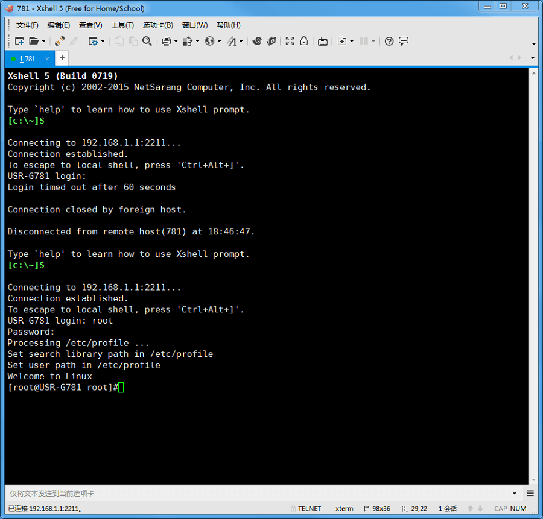Open the 文件(F) menu

coord(27,25)
